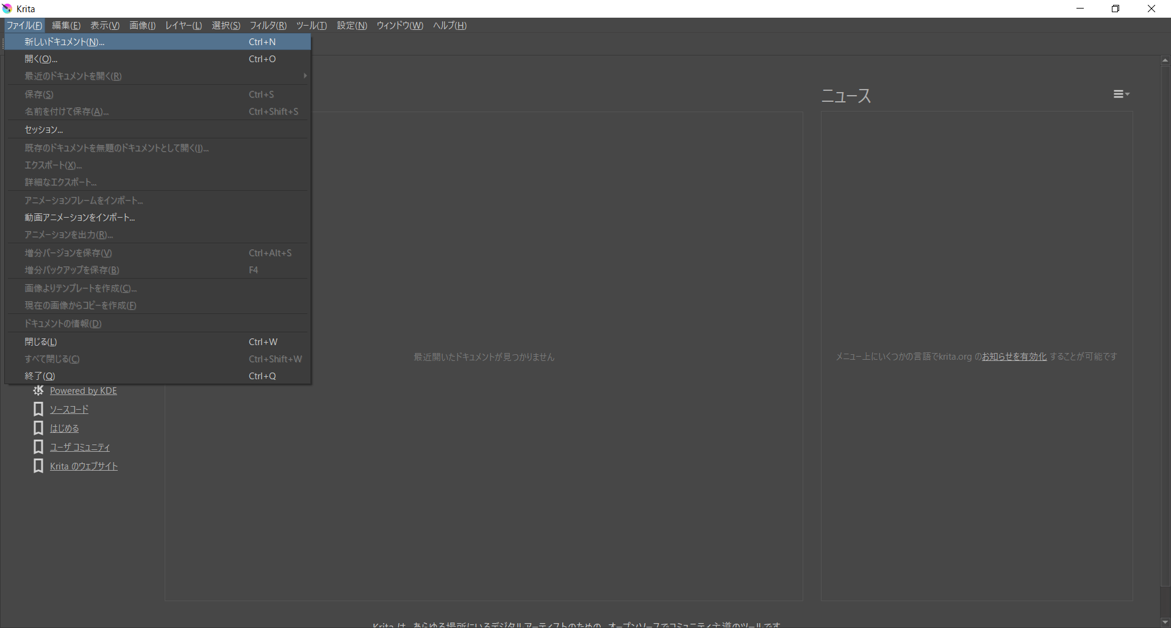Viewport: 1171px width, 628px height.
Task: Choose 開く(O)... from the file menu
Action: (x=158, y=59)
